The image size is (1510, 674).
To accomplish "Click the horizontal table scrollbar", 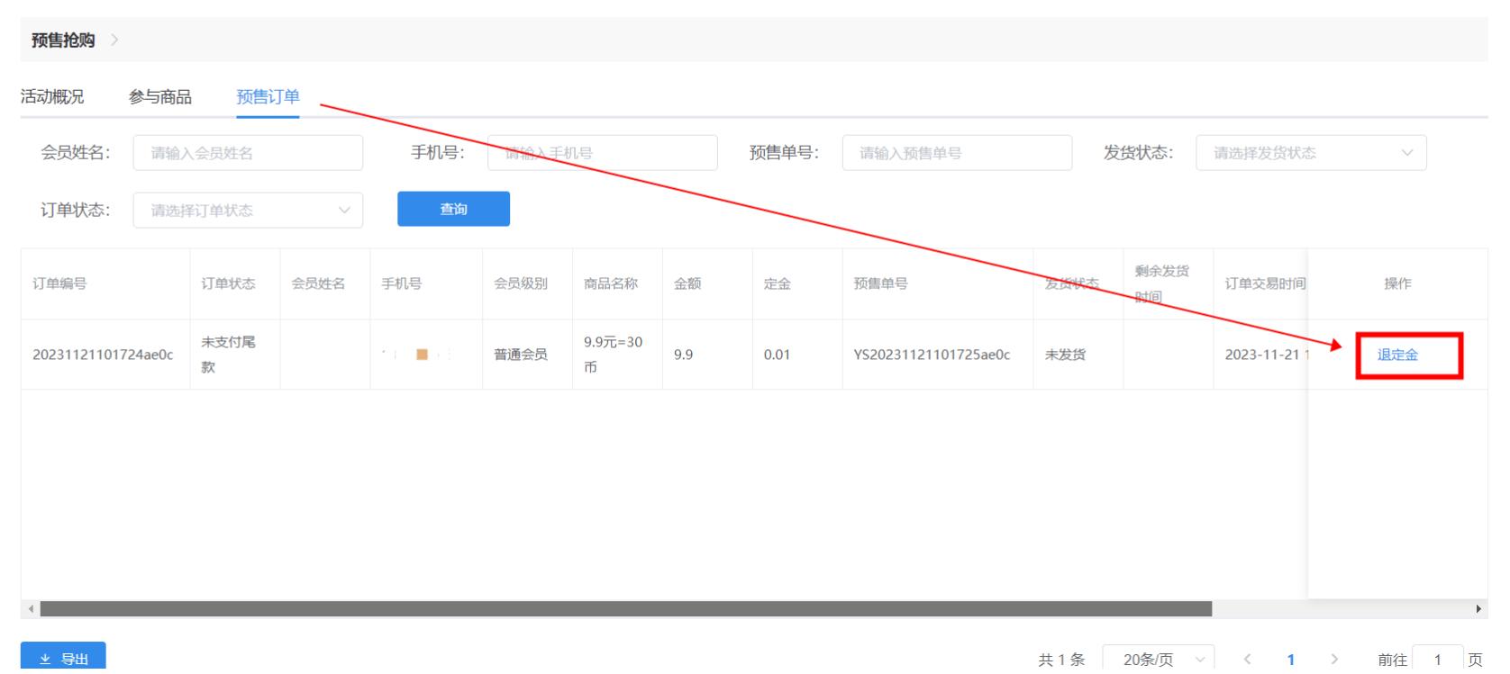I will pyautogui.click(x=626, y=609).
